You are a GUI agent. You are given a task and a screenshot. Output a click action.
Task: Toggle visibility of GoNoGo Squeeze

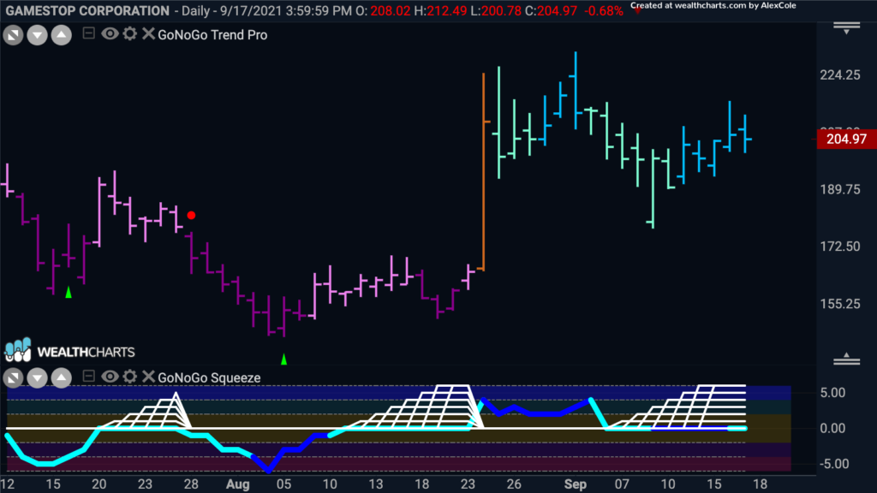[x=110, y=377]
